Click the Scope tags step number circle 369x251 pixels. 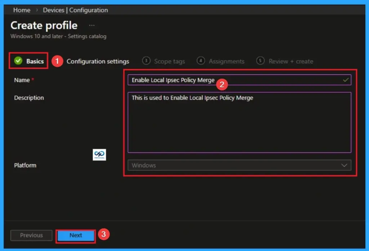(x=146, y=61)
